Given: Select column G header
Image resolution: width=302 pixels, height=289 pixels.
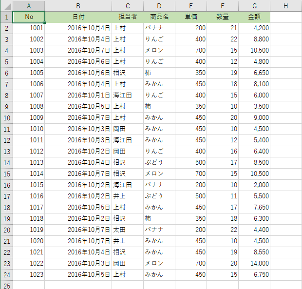Looking at the screenshot, I should click(x=254, y=6).
